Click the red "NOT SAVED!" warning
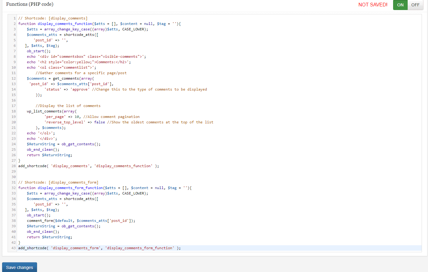The image size is (428, 272). [x=373, y=5]
